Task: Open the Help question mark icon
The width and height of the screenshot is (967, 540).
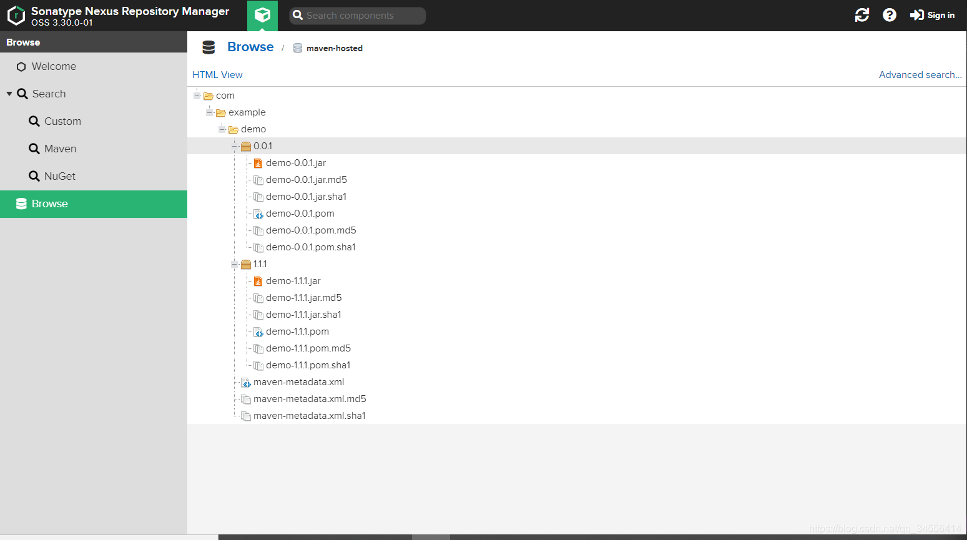Action: [x=890, y=15]
